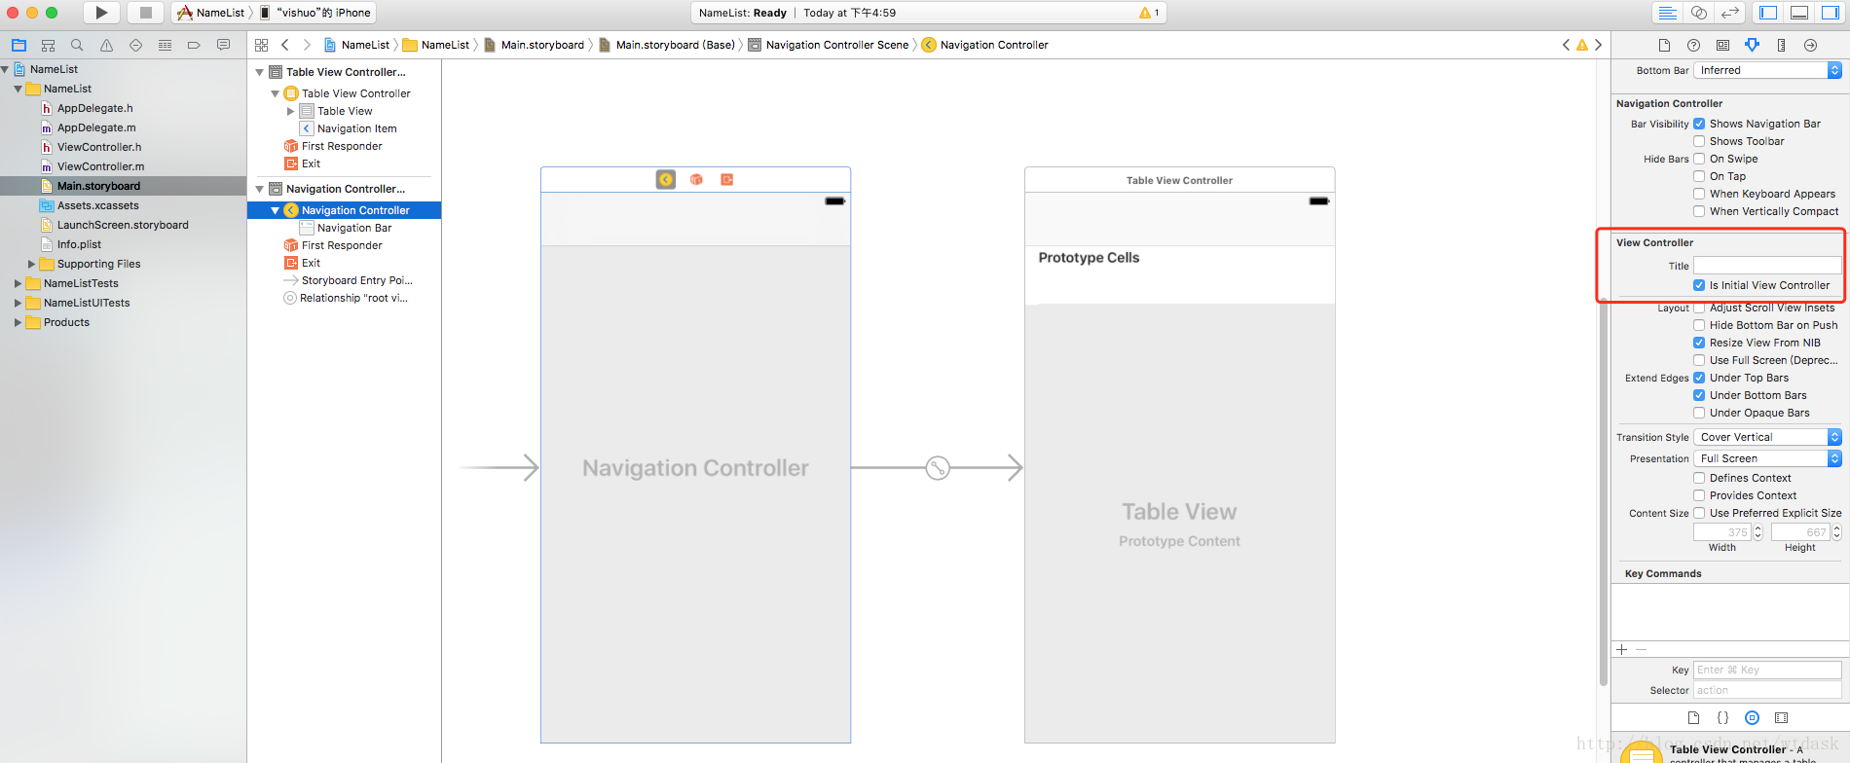This screenshot has width=1850, height=763.
Task: Select the yellow Navigation Controller scene icon
Action: tap(666, 179)
